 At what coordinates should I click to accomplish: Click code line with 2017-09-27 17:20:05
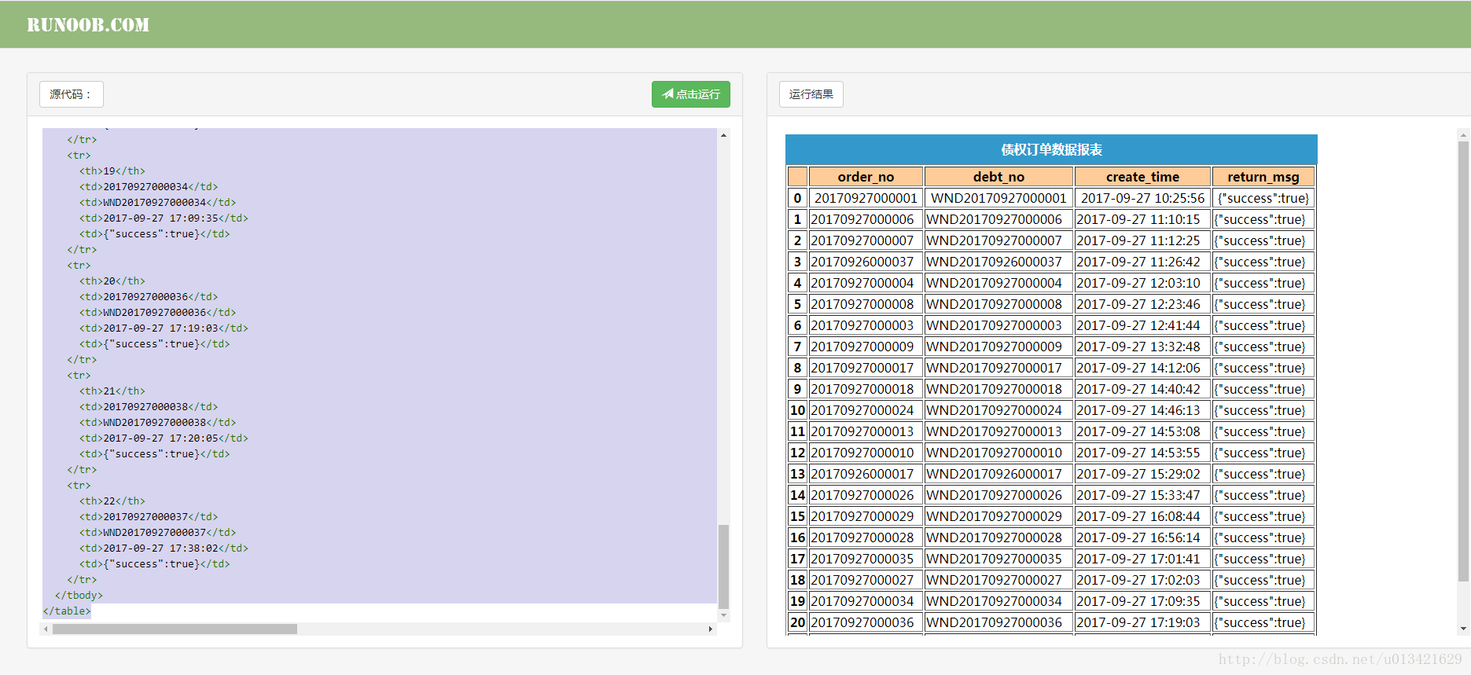click(164, 438)
